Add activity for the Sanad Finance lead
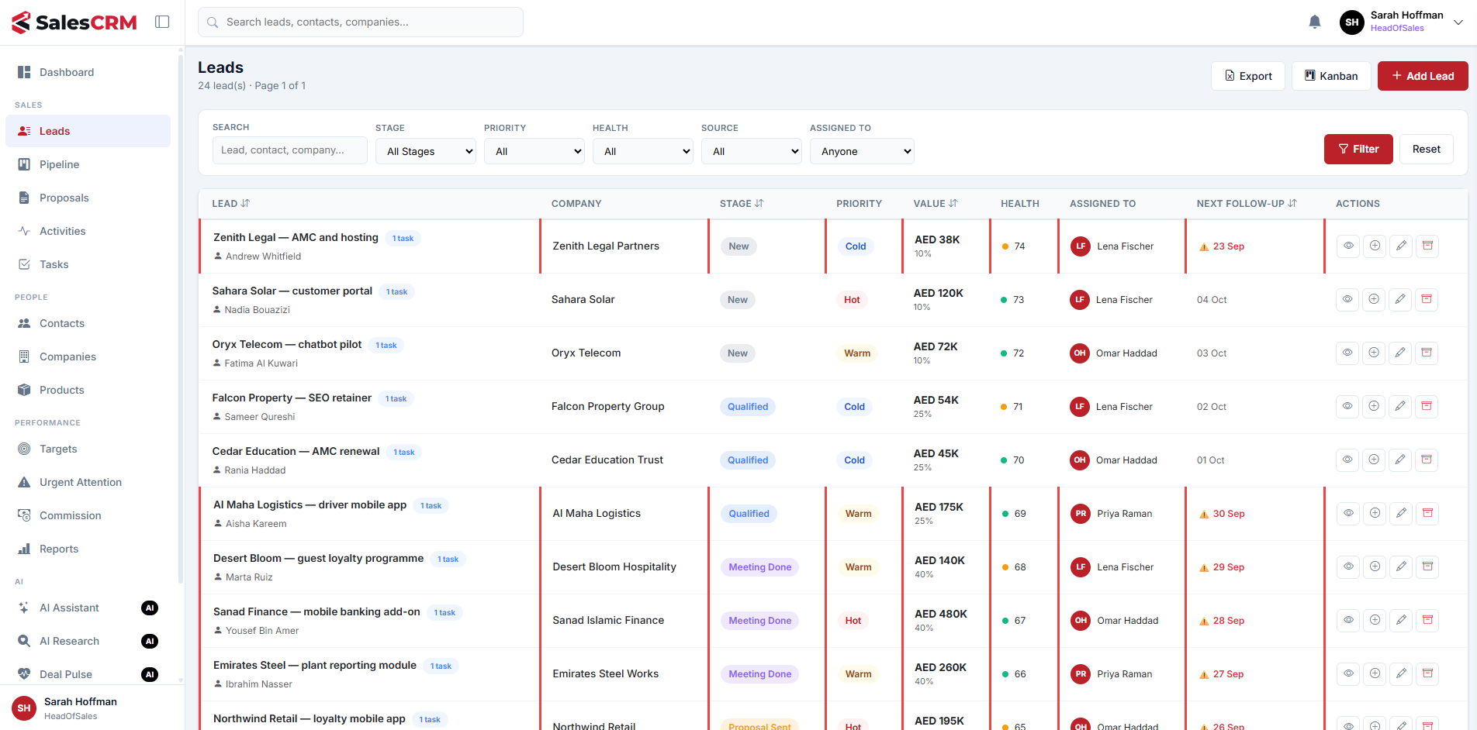 coord(1375,620)
